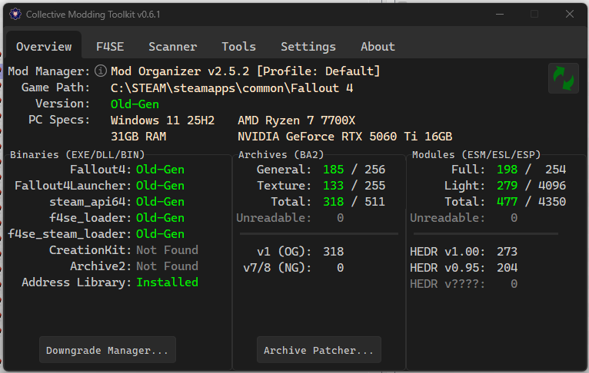Click the Archives (BA2) group label
589x373 pixels.
click(281, 154)
